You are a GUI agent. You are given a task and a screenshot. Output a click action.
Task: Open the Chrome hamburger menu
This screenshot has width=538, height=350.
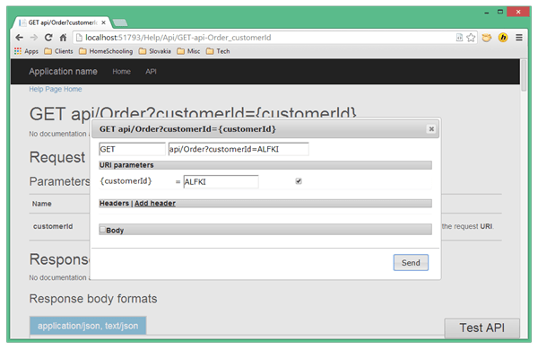[519, 38]
